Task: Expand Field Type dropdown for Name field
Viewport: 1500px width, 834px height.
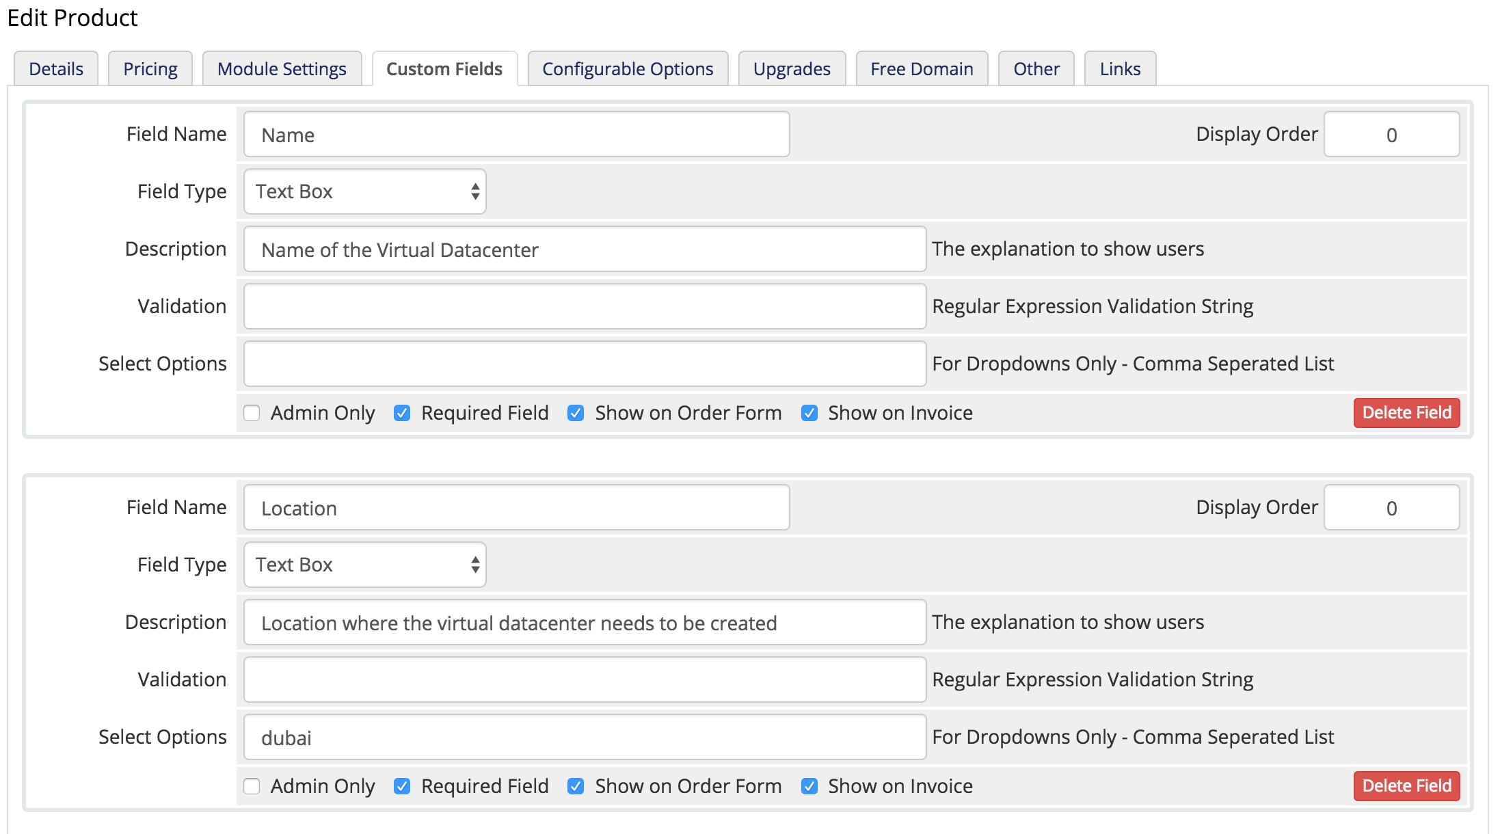Action: [364, 191]
